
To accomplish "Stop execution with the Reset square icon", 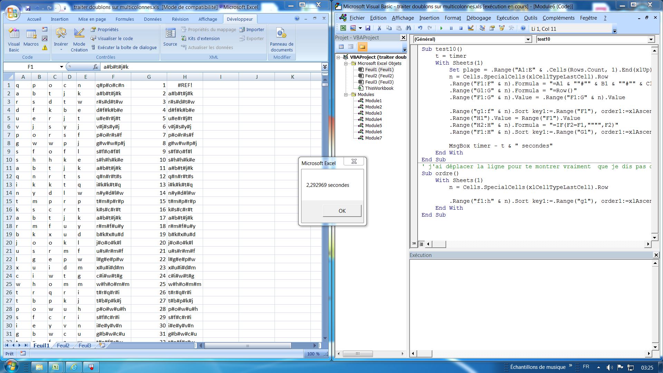I will click(x=461, y=28).
